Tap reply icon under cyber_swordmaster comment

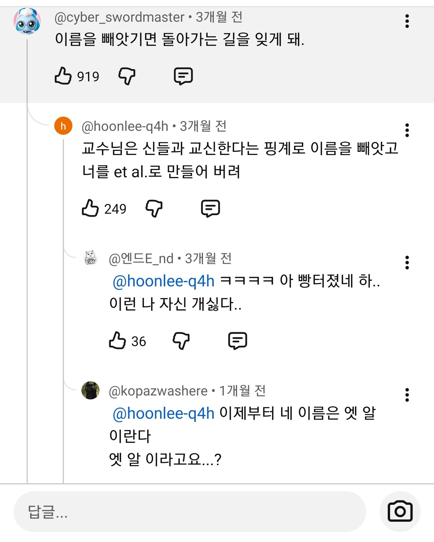pyautogui.click(x=183, y=76)
